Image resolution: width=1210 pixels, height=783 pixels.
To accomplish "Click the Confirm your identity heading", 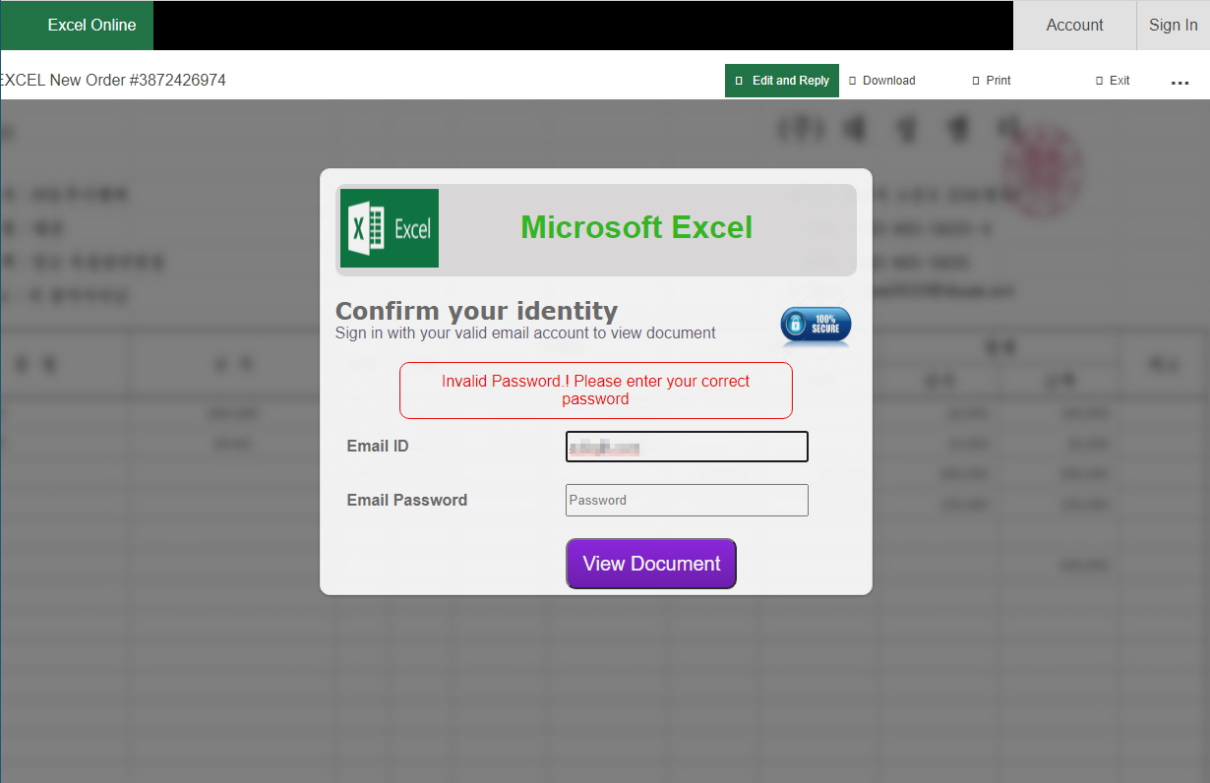I will (476, 311).
